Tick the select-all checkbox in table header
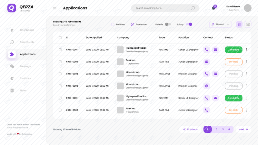The width and height of the screenshot is (258, 145). point(60,38)
